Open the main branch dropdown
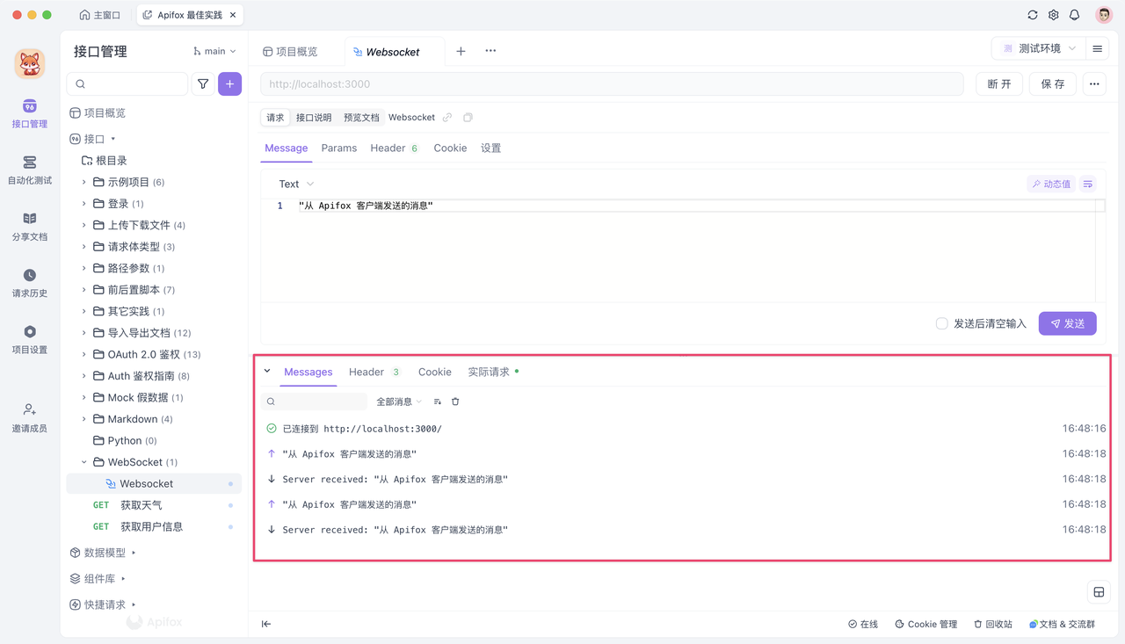The image size is (1125, 644). pos(214,52)
